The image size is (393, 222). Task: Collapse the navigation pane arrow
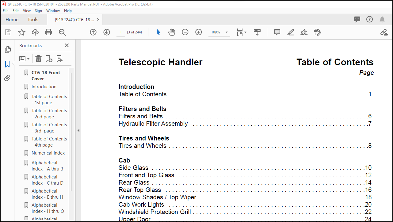click(x=78, y=130)
